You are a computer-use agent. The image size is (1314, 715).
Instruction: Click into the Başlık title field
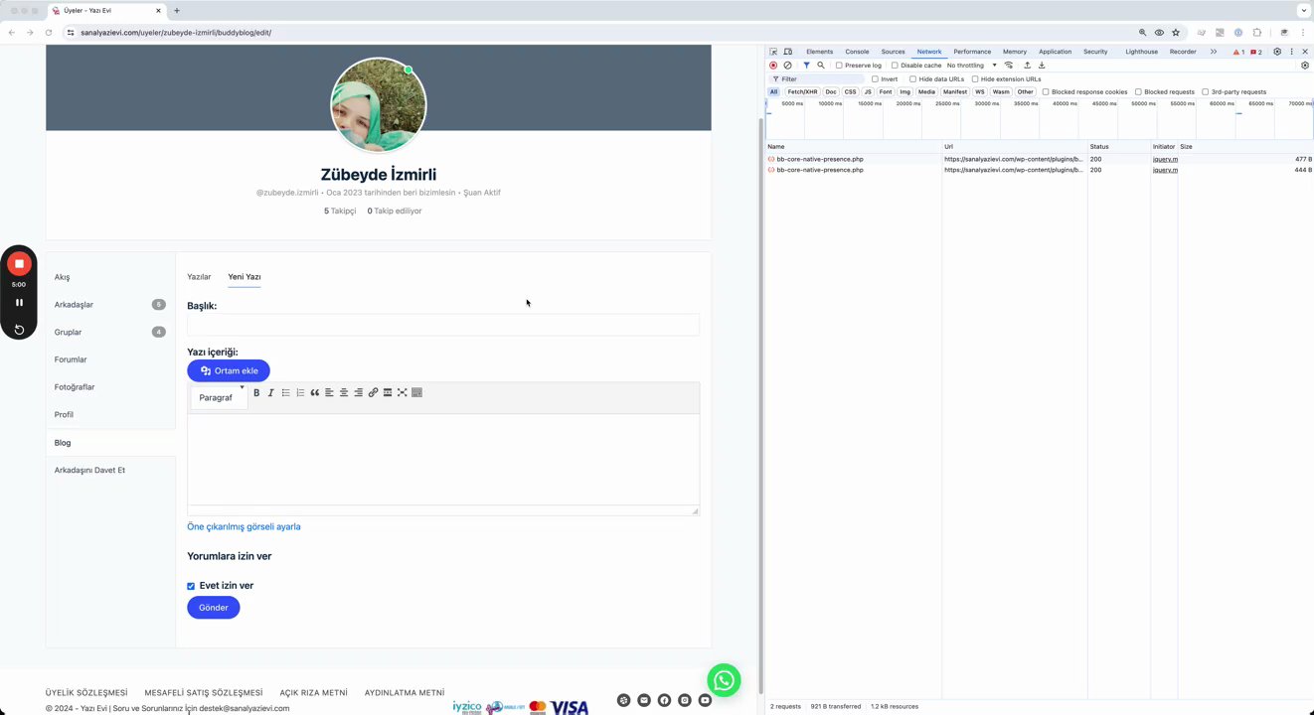pyautogui.click(x=443, y=325)
